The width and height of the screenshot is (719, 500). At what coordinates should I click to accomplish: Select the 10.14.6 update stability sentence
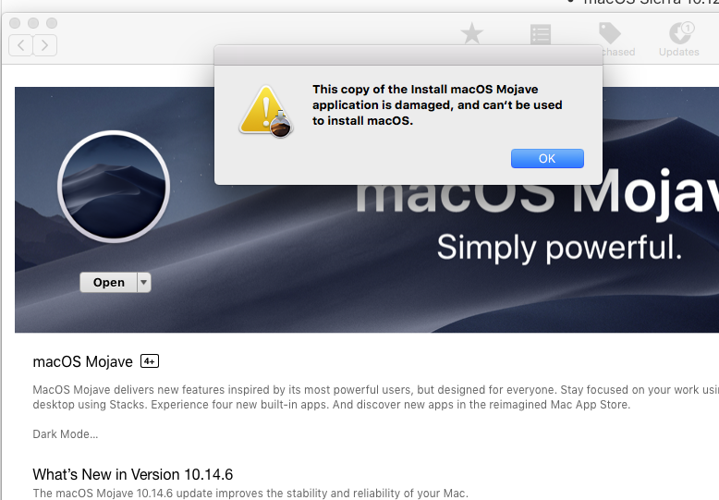tap(250, 494)
